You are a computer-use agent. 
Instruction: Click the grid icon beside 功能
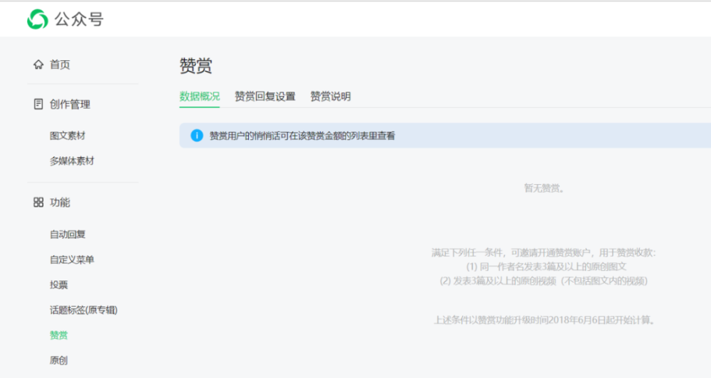coord(38,202)
